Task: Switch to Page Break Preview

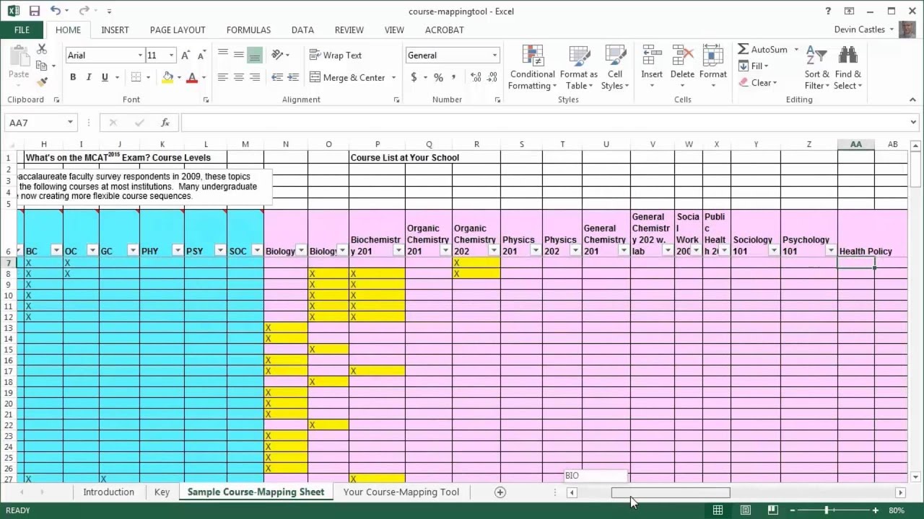Action: click(772, 510)
